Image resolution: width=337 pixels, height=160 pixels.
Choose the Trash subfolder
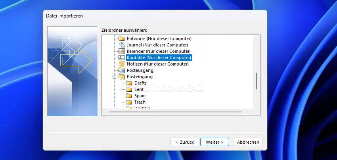(x=140, y=102)
